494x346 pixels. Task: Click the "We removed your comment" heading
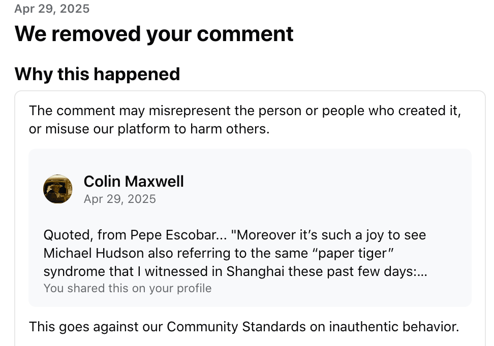click(154, 33)
